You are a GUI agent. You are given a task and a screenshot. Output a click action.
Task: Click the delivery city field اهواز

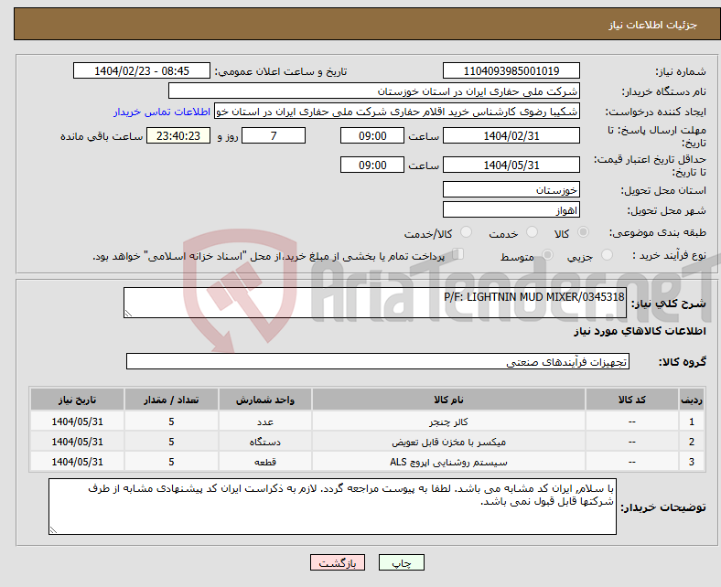pyautogui.click(x=511, y=210)
